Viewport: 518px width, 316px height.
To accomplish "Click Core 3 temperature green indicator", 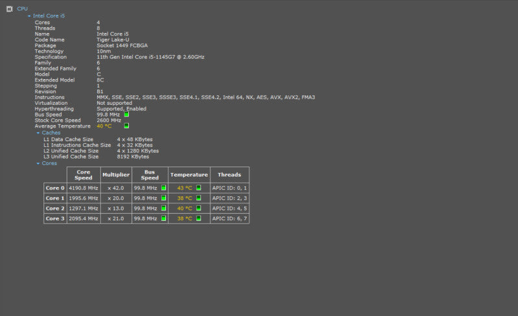I will pyautogui.click(x=199, y=218).
